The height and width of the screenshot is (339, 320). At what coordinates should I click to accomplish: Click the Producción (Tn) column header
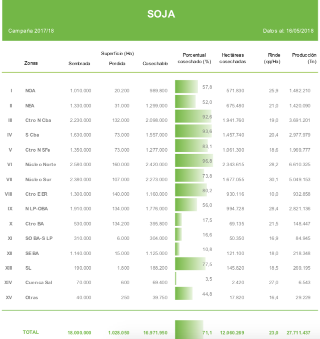pyautogui.click(x=304, y=58)
